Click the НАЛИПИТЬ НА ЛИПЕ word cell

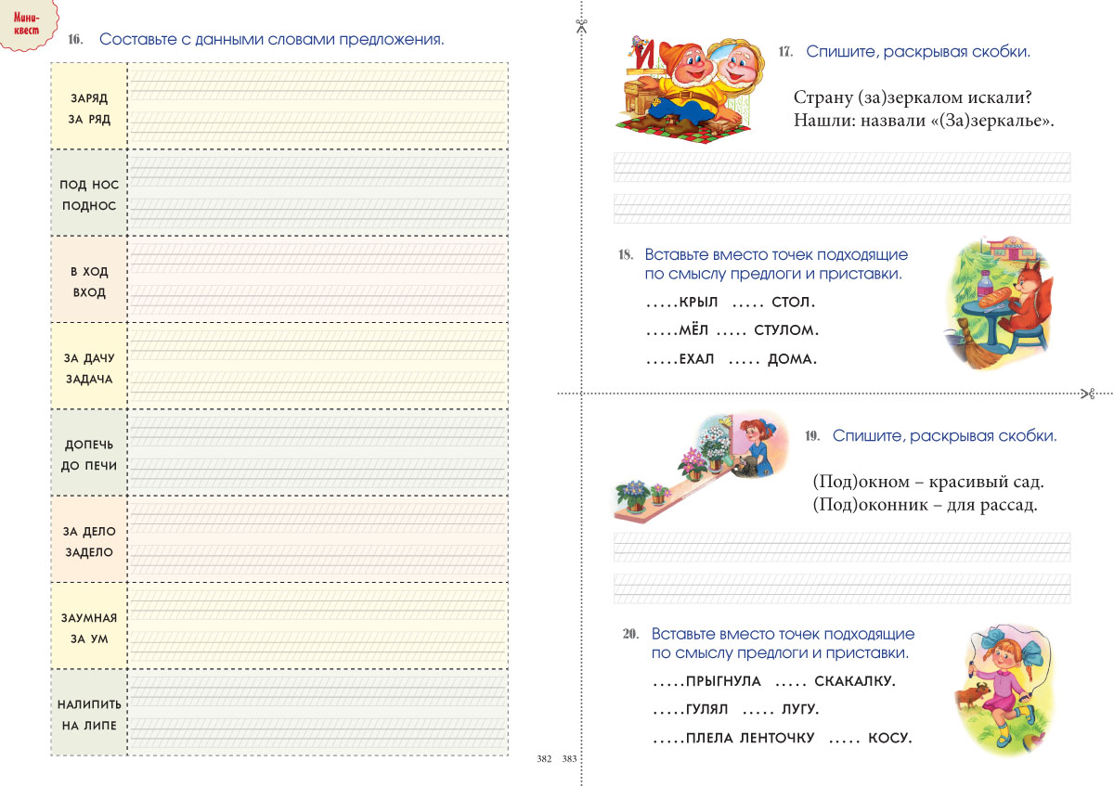click(89, 715)
